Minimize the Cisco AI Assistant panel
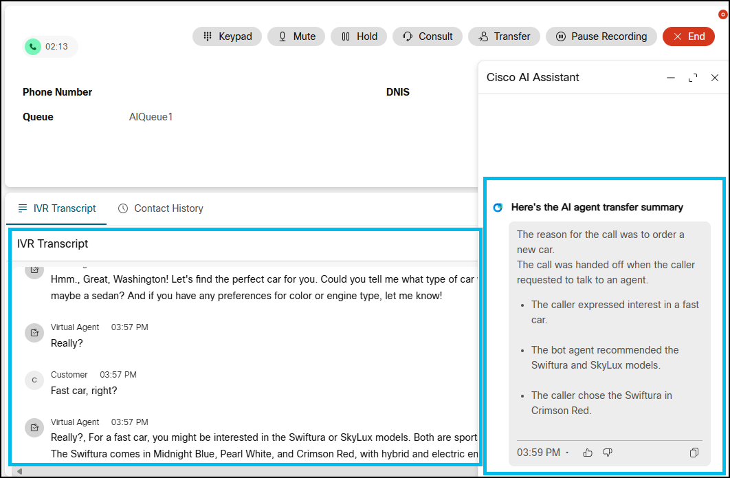730x478 pixels. pyautogui.click(x=671, y=78)
